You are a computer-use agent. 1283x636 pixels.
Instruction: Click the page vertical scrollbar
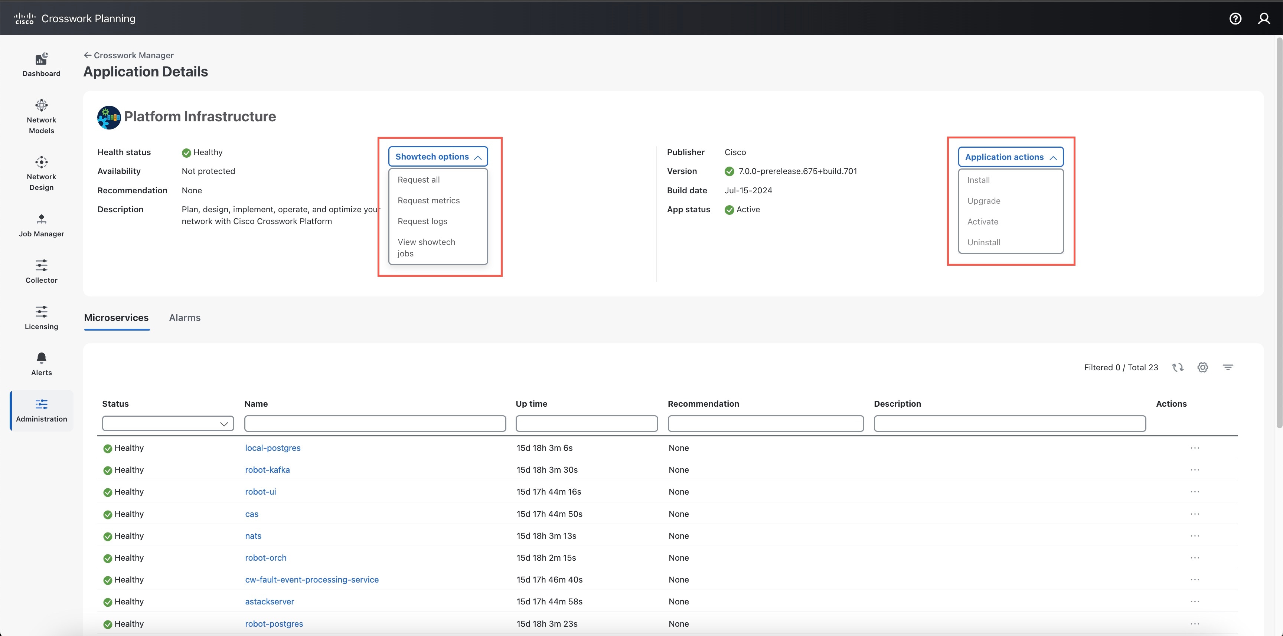(x=1279, y=233)
